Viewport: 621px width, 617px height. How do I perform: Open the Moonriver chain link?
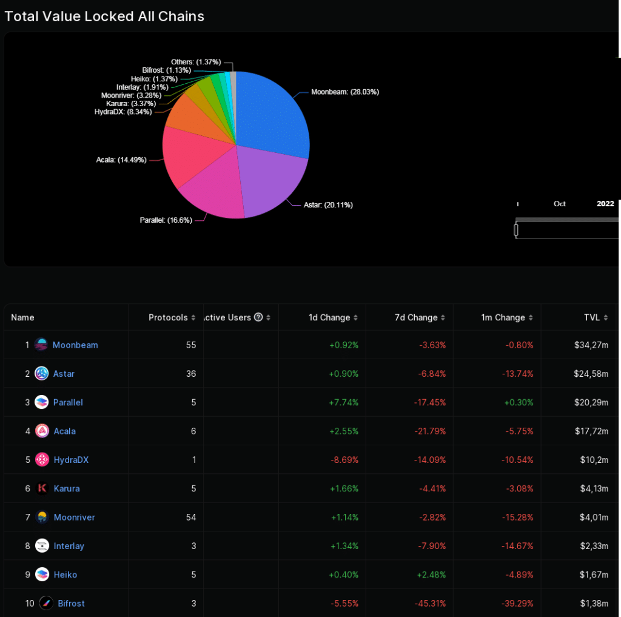pos(75,517)
